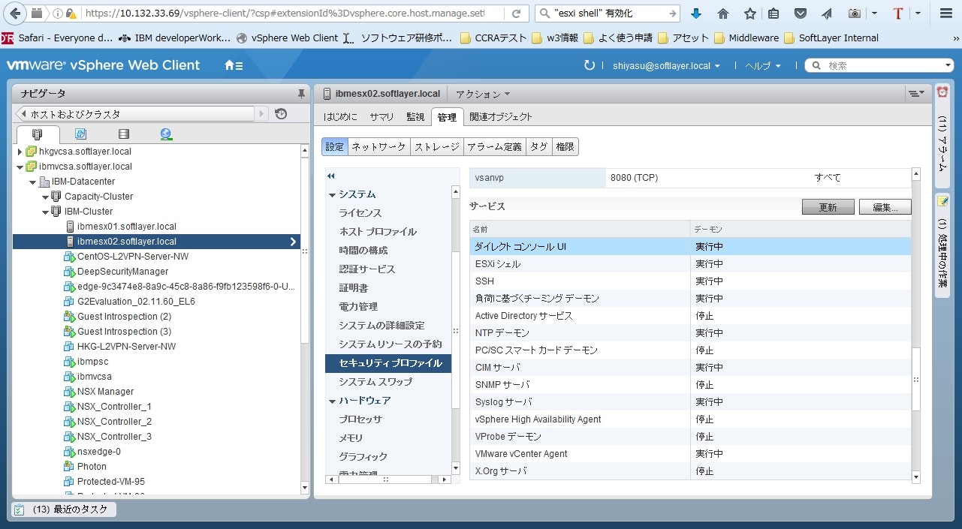Go to the browser home page icon
This screenshot has width=962, height=529.
722,14
